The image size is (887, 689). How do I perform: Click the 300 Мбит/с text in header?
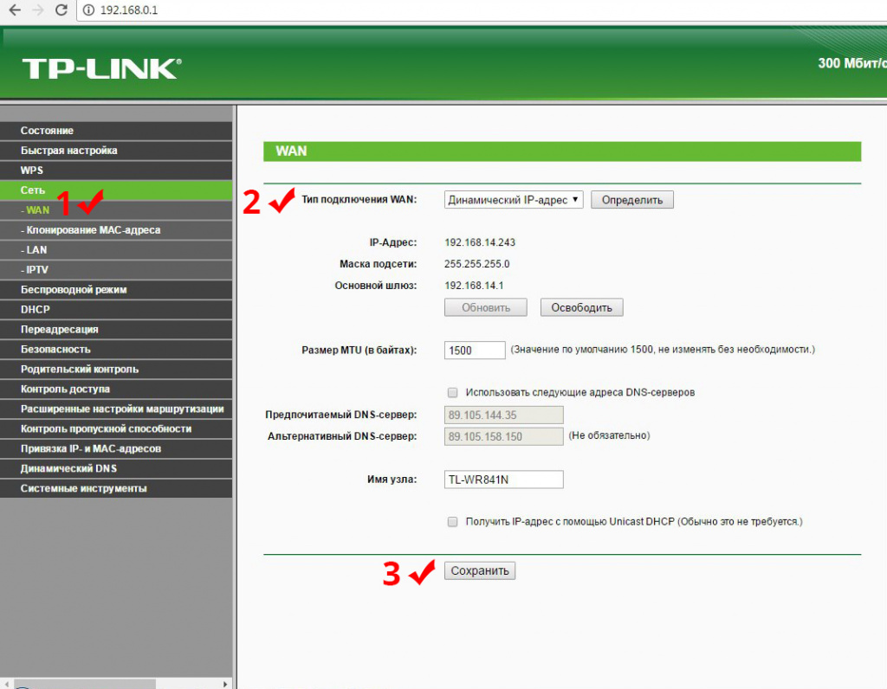point(852,63)
